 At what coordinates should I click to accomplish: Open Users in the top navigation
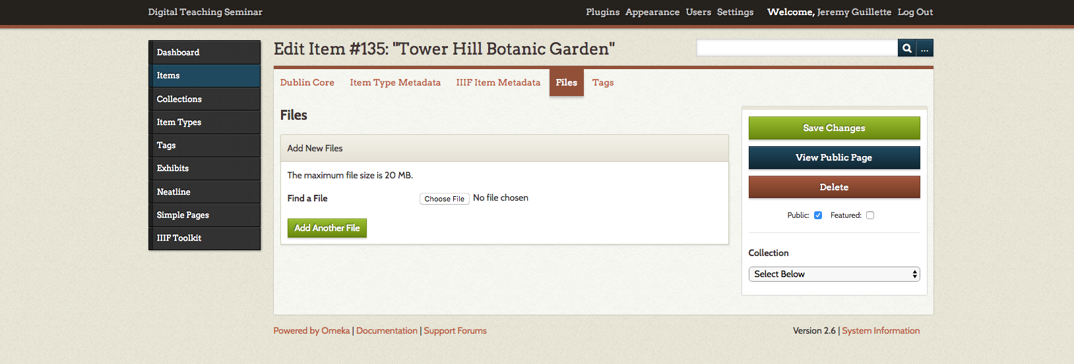point(699,12)
